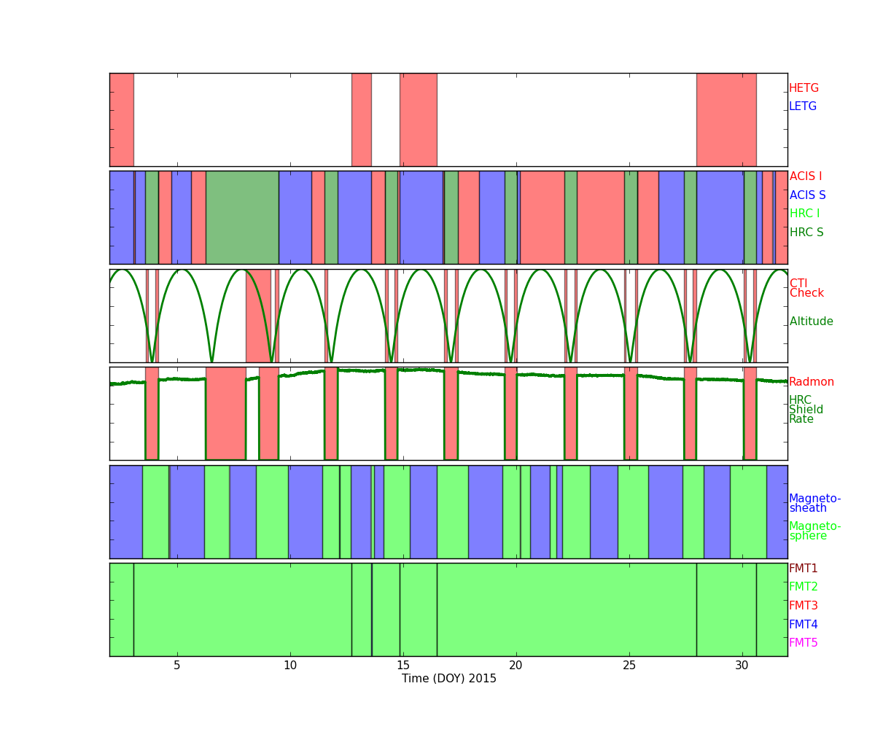
Task: Click the Time (DOY) 2015 axis title
Action: [449, 679]
